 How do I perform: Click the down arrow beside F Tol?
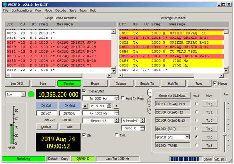click(116, 106)
